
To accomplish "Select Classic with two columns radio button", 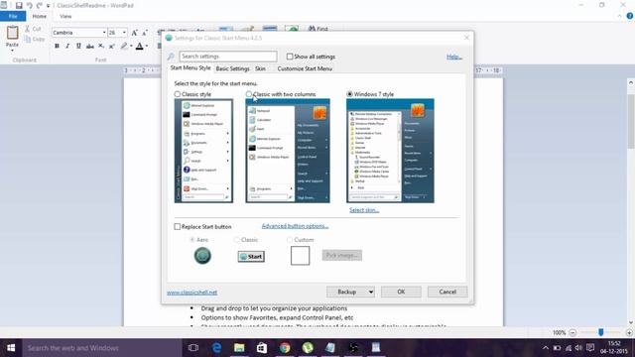I will (249, 94).
